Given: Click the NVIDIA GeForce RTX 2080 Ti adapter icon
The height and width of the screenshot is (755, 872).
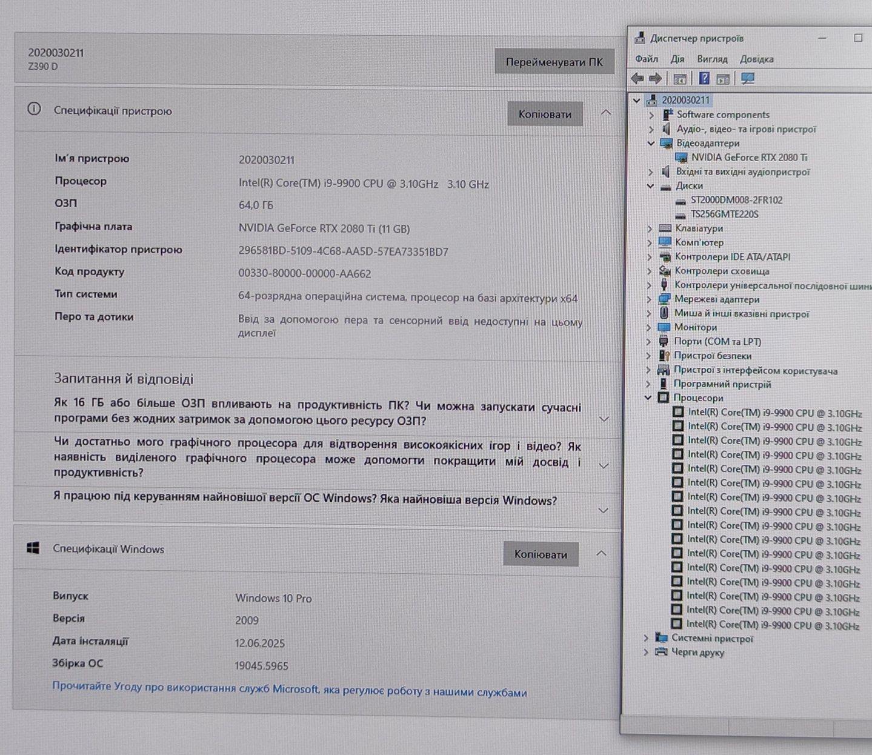Looking at the screenshot, I should pyautogui.click(x=681, y=158).
